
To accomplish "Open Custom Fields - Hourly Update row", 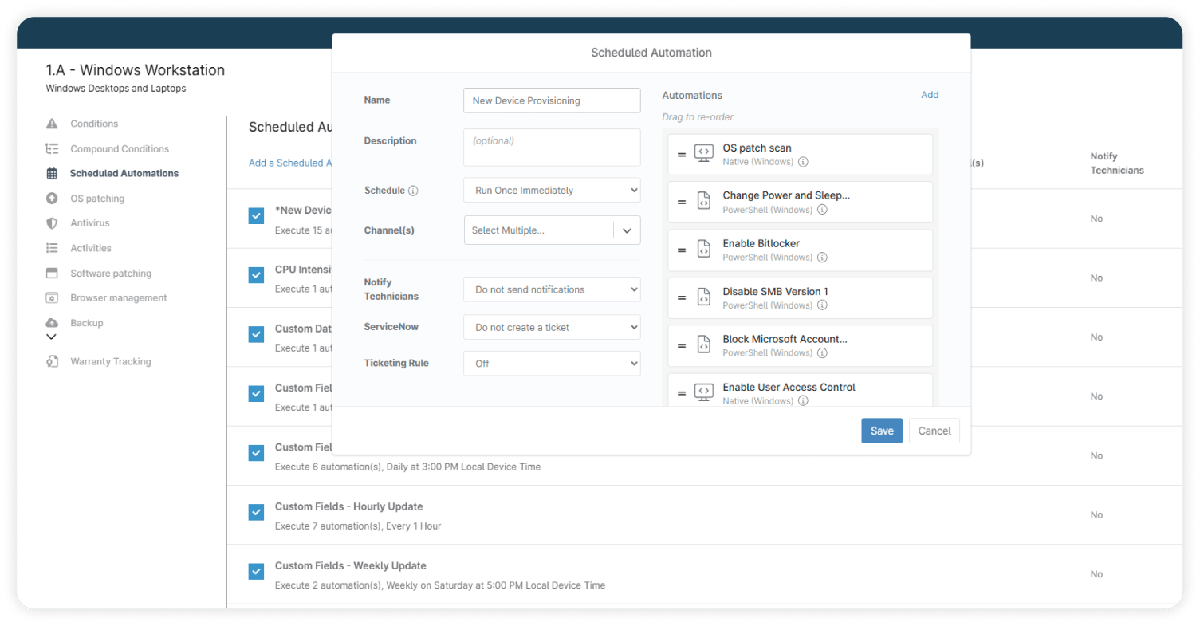I will (x=705, y=515).
